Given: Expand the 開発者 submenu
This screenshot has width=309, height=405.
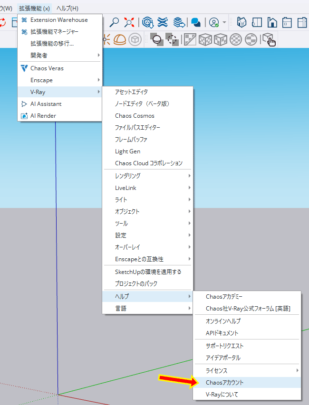Looking at the screenshot, I should tap(60, 55).
